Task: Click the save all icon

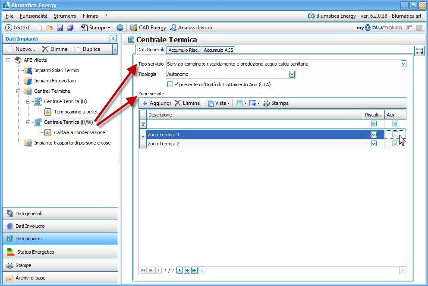Action: coord(70,28)
